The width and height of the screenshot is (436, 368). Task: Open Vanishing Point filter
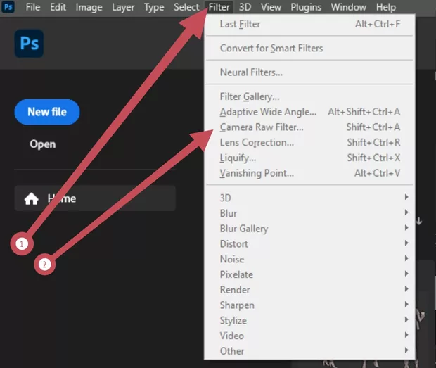coord(309,173)
